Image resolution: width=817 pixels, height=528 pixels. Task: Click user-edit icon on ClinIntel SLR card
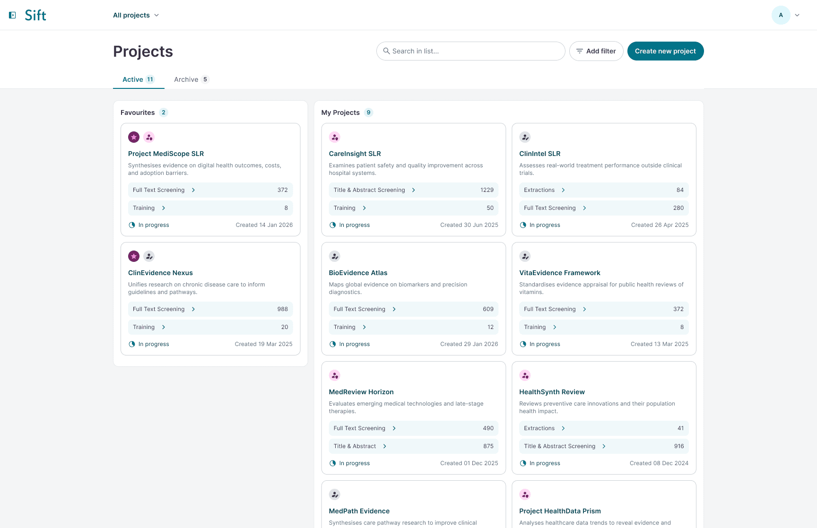[x=525, y=137]
